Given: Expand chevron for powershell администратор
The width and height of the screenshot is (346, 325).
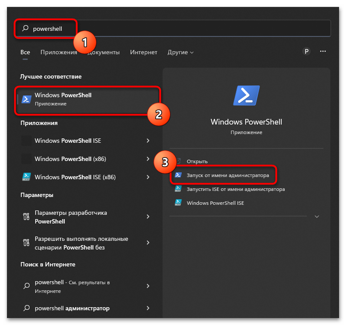Looking at the screenshot, I should tap(148, 308).
